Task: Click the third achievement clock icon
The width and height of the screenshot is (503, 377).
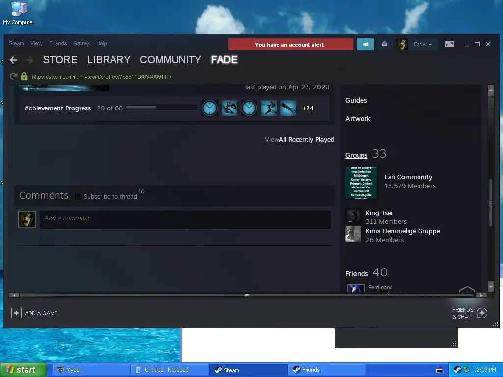Action: click(x=249, y=108)
